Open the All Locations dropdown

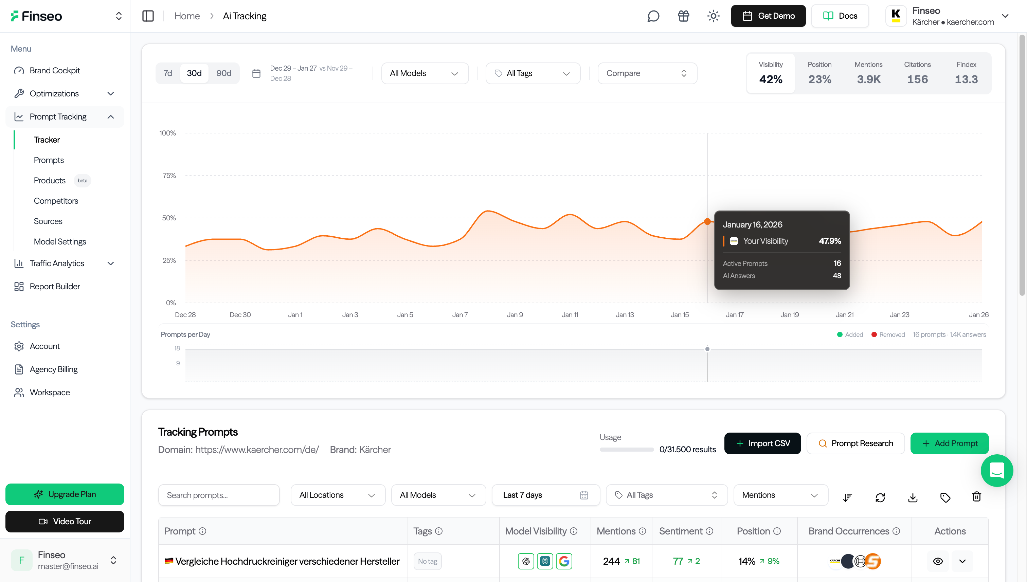point(337,495)
